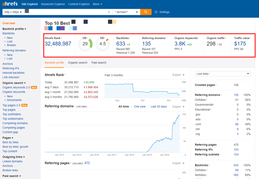Click the info icon next to Ahrefs Rank metric
Screen dimensions: 259x179
coord(61,38)
